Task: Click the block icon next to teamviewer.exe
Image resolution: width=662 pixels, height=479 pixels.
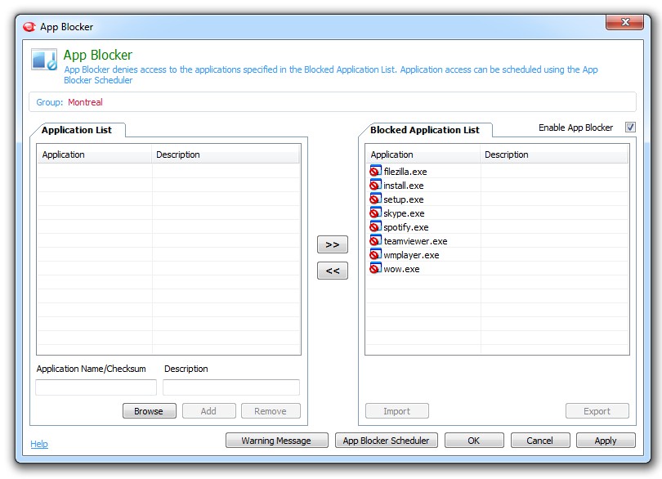Action: tap(375, 241)
